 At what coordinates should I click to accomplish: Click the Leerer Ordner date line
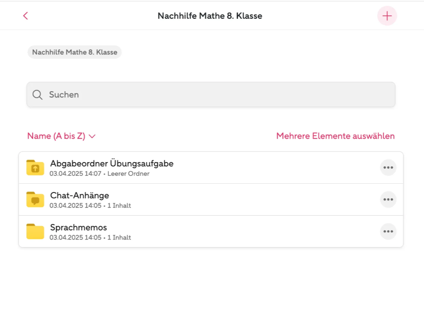[x=99, y=174]
